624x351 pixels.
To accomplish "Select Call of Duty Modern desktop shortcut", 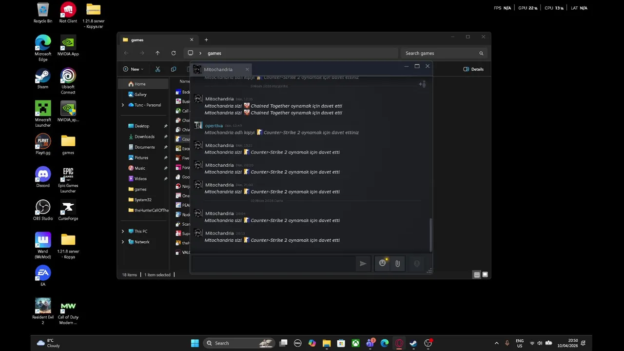I will pos(68,312).
